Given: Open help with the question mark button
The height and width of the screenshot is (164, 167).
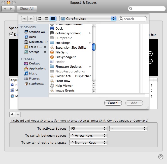Looking at the screenshot, I should pos(161,156).
